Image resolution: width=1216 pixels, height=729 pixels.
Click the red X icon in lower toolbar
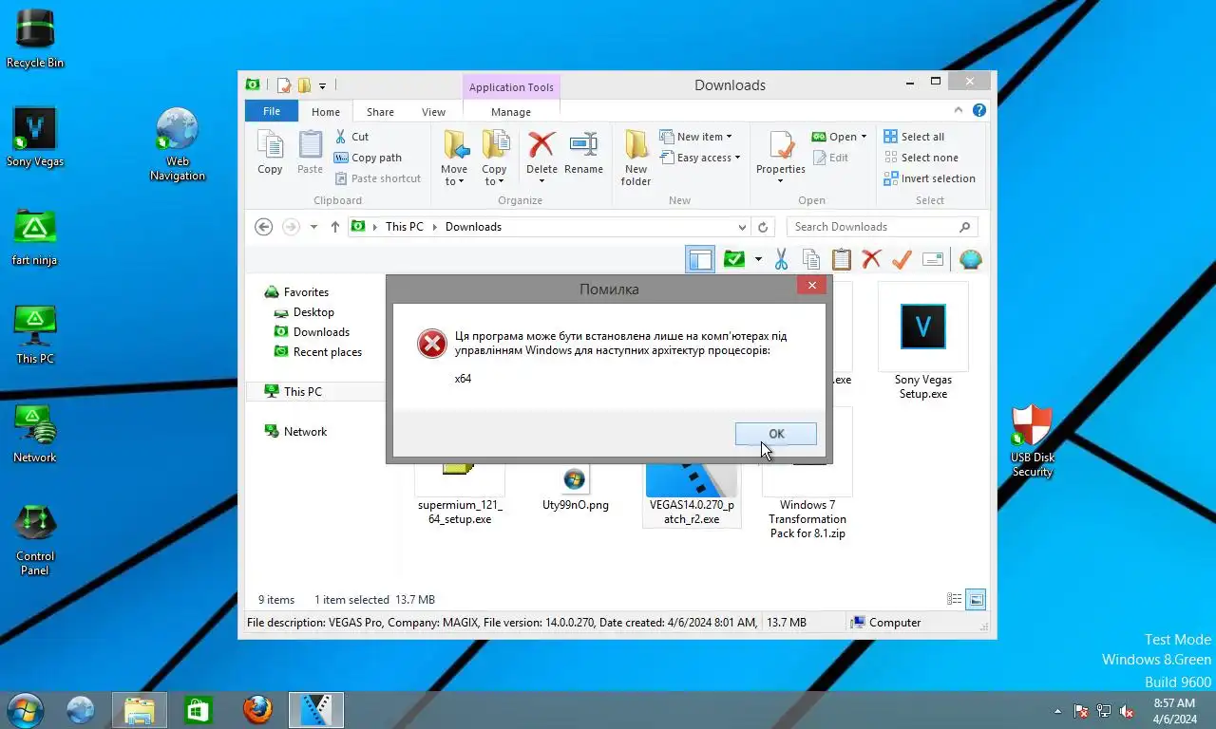pos(871,259)
